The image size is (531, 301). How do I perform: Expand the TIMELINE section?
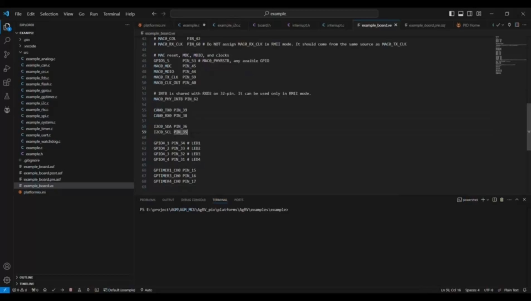coord(27,284)
